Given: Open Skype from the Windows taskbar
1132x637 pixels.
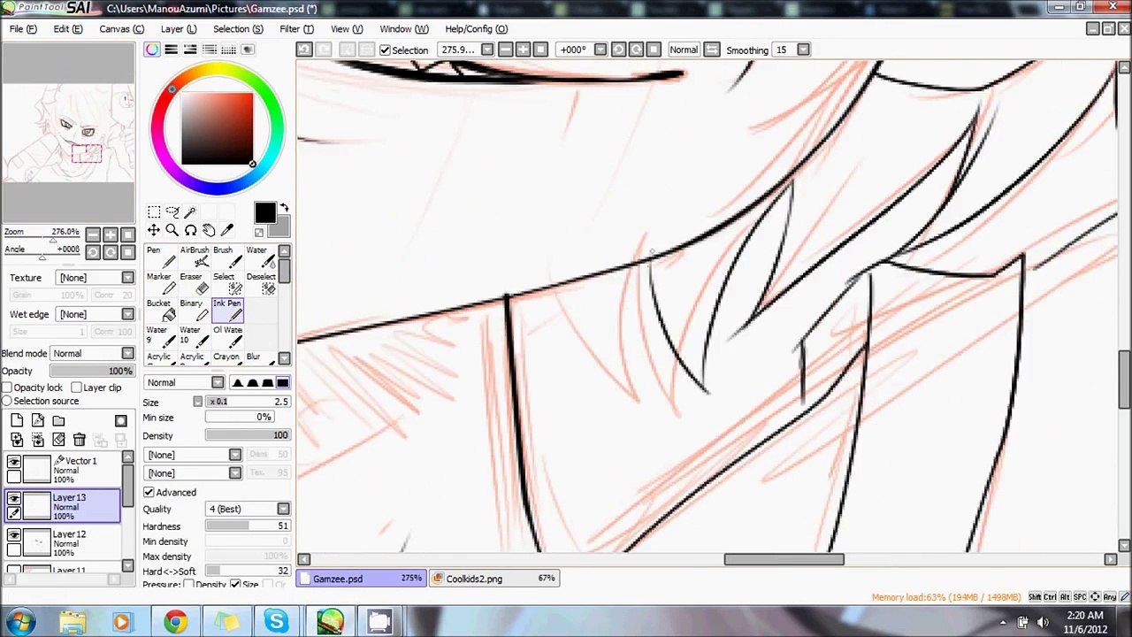Looking at the screenshot, I should (277, 622).
